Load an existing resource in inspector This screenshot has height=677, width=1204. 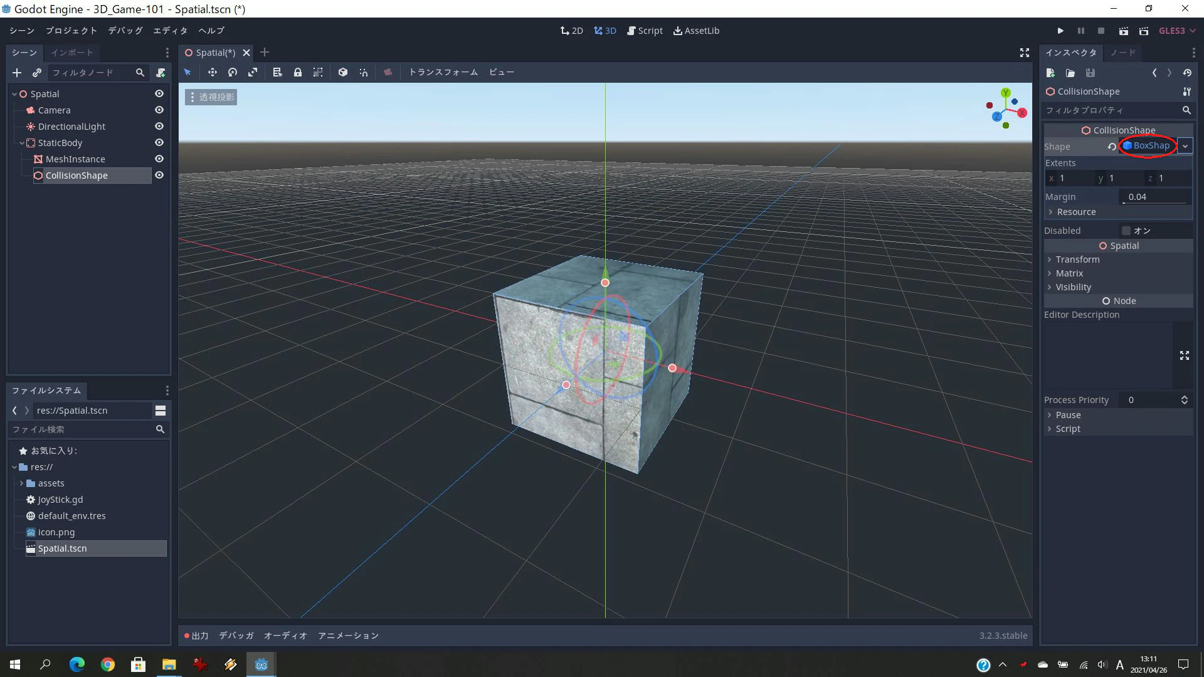1070,73
